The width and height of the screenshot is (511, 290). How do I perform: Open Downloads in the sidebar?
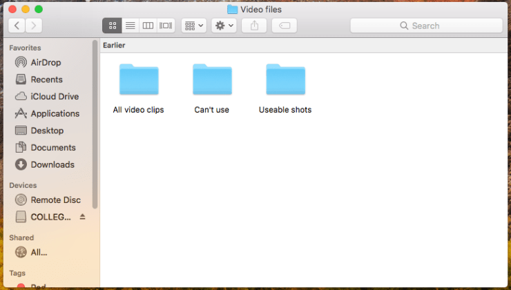[x=52, y=164]
